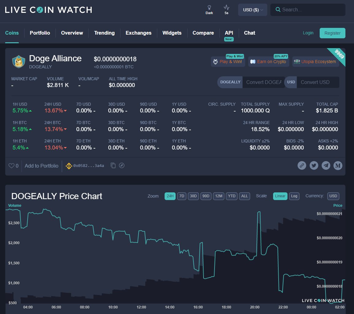The width and height of the screenshot is (354, 314).
Task: Click the DOGEALLY converter currency label
Action: (230, 82)
